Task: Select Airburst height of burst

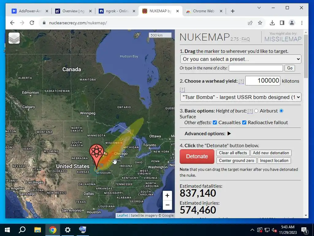Action: 256,111
